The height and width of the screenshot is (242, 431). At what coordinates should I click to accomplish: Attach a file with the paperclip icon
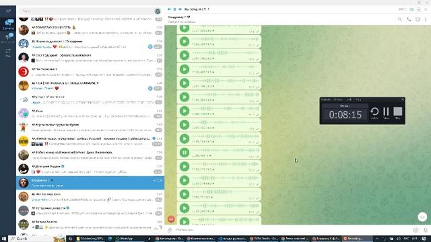click(170, 230)
